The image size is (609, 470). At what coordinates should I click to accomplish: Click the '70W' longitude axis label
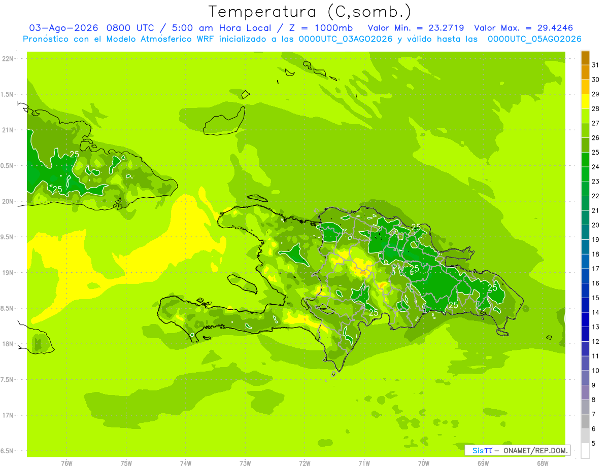(423, 463)
